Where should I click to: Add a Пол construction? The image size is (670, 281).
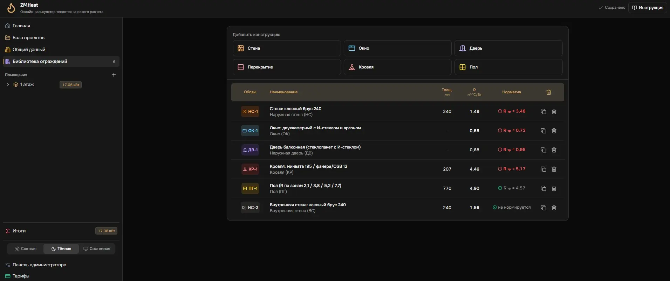(x=508, y=67)
